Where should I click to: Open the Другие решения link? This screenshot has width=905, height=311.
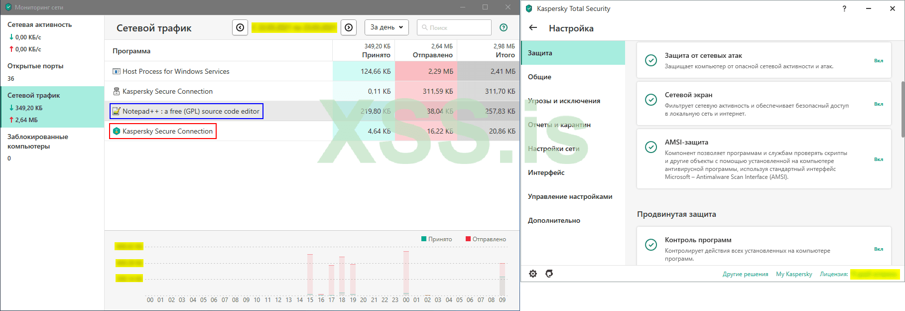745,274
